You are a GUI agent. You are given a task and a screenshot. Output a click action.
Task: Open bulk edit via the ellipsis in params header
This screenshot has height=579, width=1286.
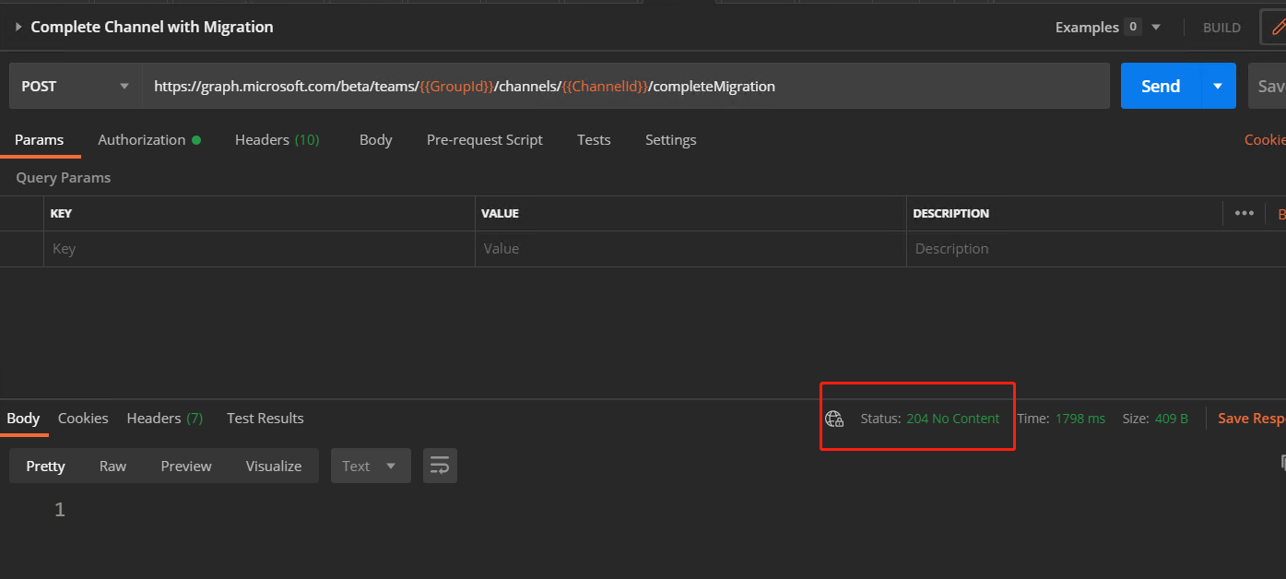(1244, 213)
